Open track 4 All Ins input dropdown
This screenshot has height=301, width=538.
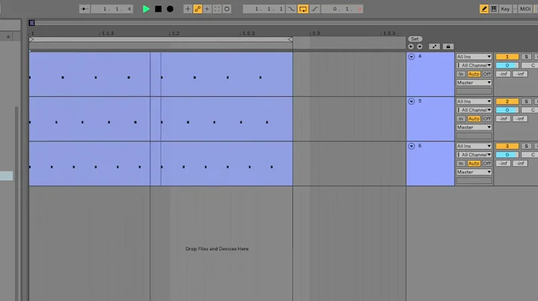474,57
